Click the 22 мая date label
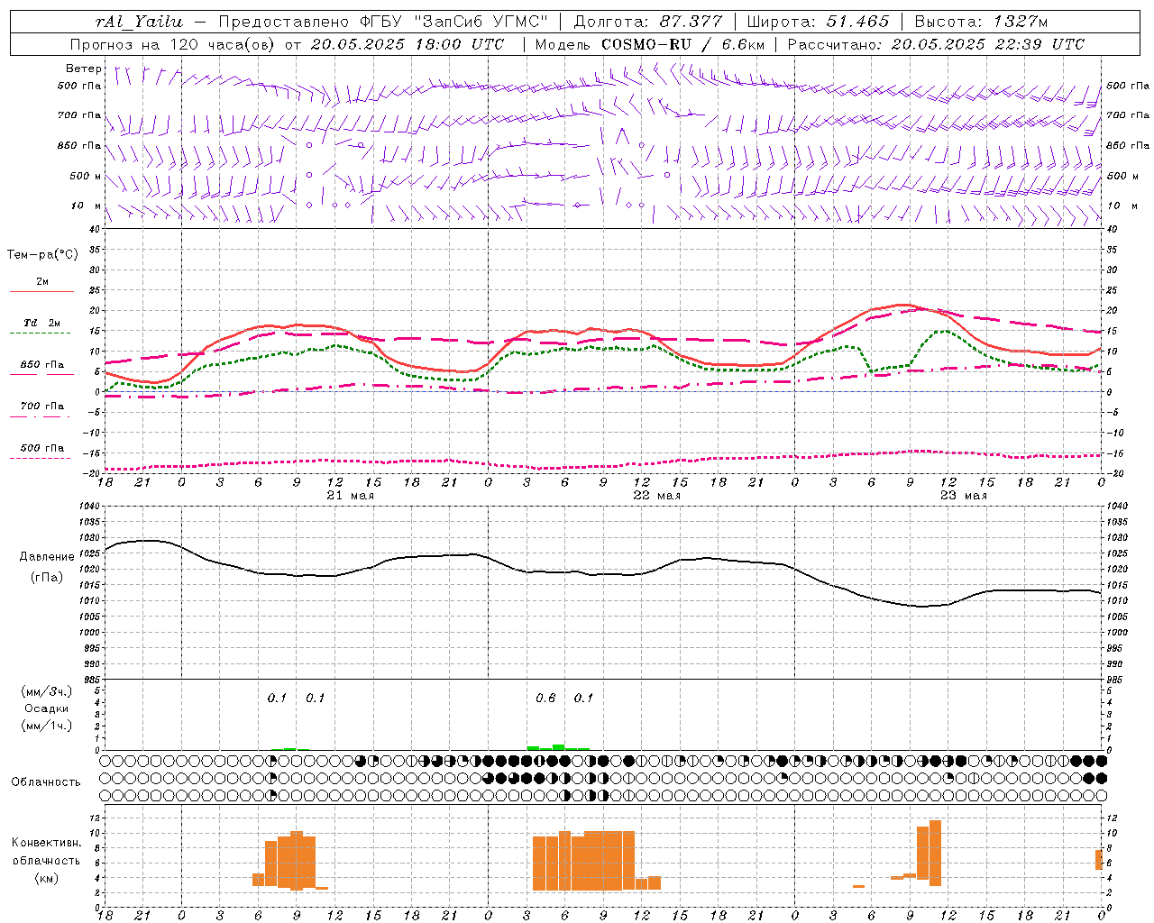The height and width of the screenshot is (923, 1154). click(656, 496)
